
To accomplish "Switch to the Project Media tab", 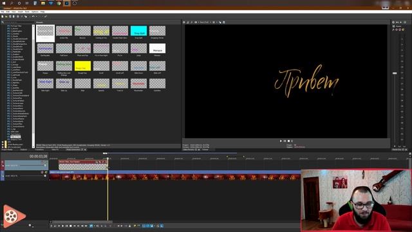I will 7,150.
